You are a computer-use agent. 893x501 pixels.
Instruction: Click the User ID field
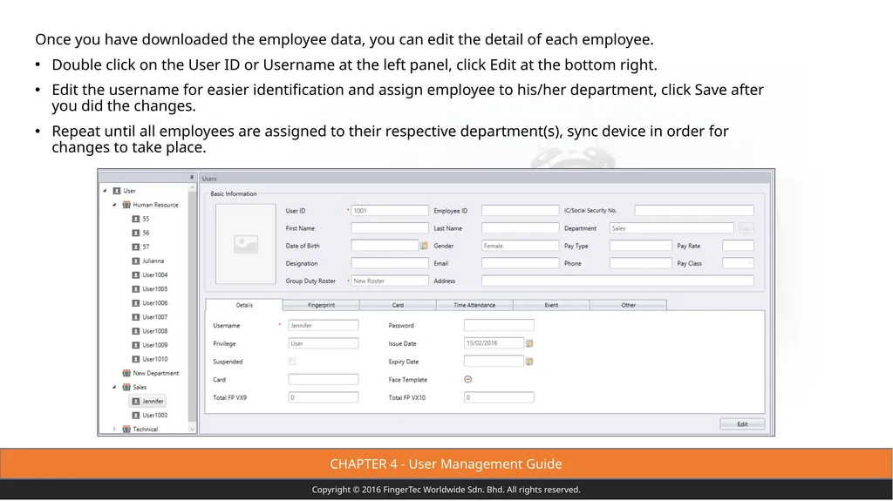point(390,211)
